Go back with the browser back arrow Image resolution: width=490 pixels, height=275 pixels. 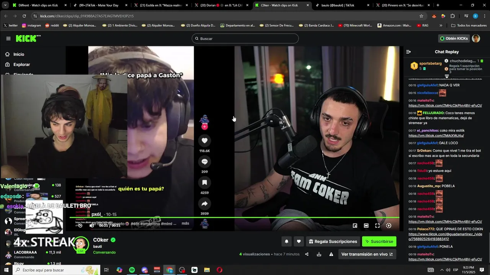[6, 16]
